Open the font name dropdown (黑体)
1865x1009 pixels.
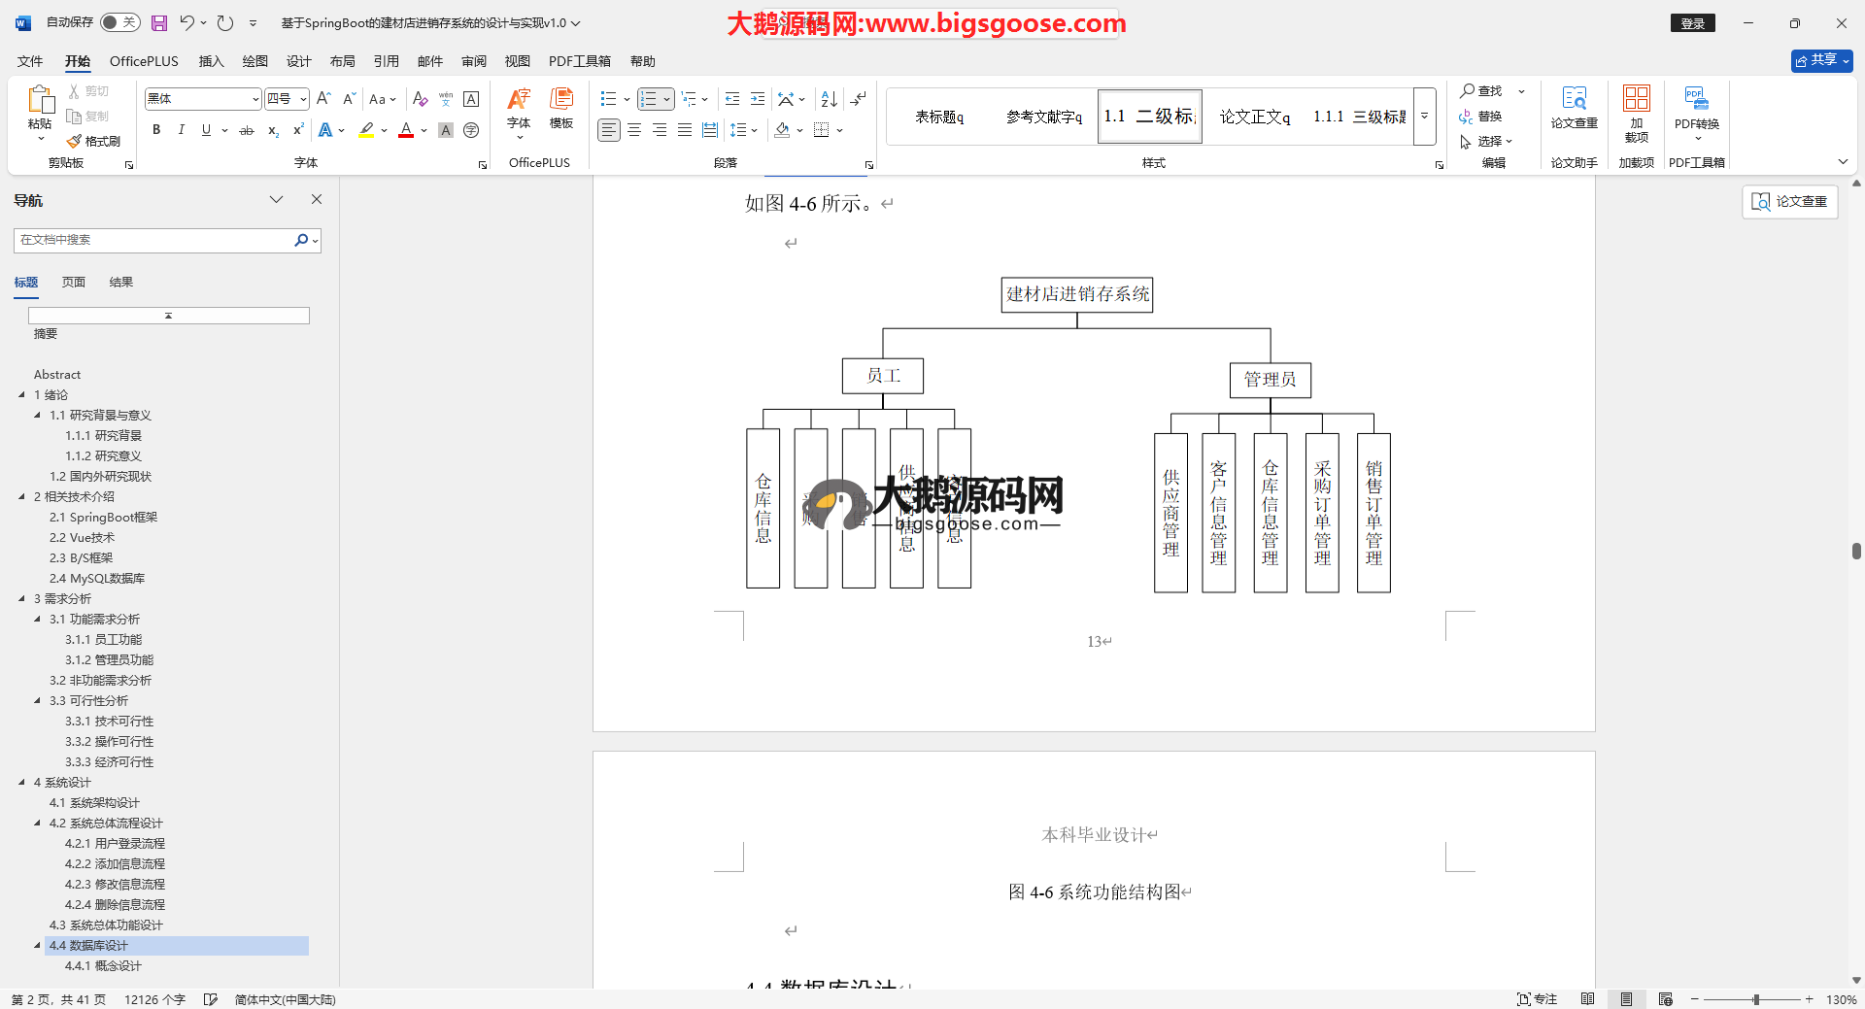[255, 99]
